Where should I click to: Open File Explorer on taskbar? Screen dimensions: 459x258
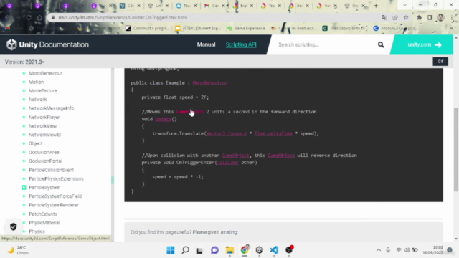point(229,250)
